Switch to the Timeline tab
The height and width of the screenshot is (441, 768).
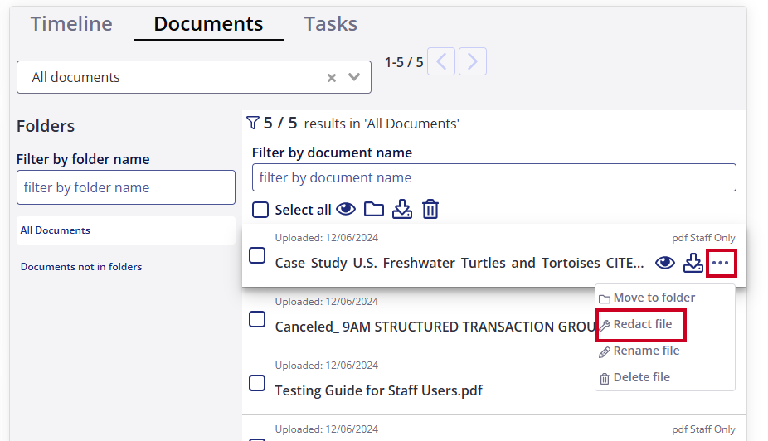pos(71,23)
